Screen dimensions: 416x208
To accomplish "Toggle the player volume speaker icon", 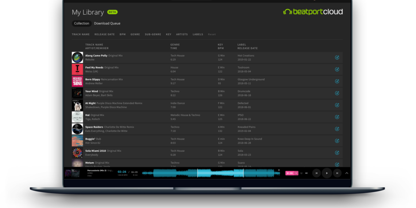I will (x=307, y=173).
